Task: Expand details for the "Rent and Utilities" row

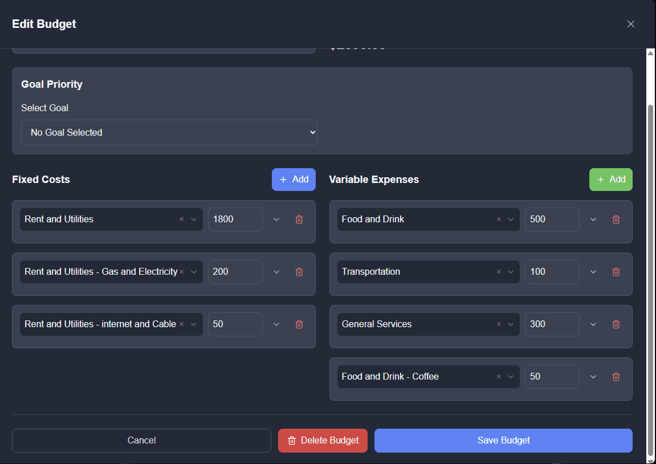Action: click(x=276, y=219)
